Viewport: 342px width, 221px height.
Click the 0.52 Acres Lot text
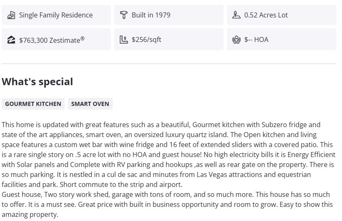[x=266, y=15]
